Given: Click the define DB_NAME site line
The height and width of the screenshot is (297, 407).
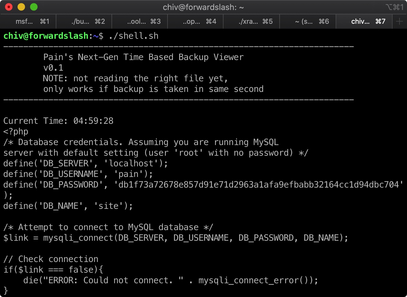Looking at the screenshot, I should point(68,206).
